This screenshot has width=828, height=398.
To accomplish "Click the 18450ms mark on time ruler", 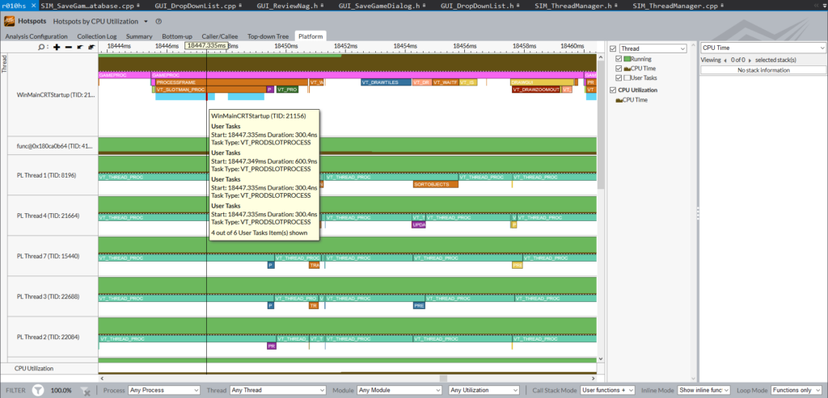I will tap(286, 46).
